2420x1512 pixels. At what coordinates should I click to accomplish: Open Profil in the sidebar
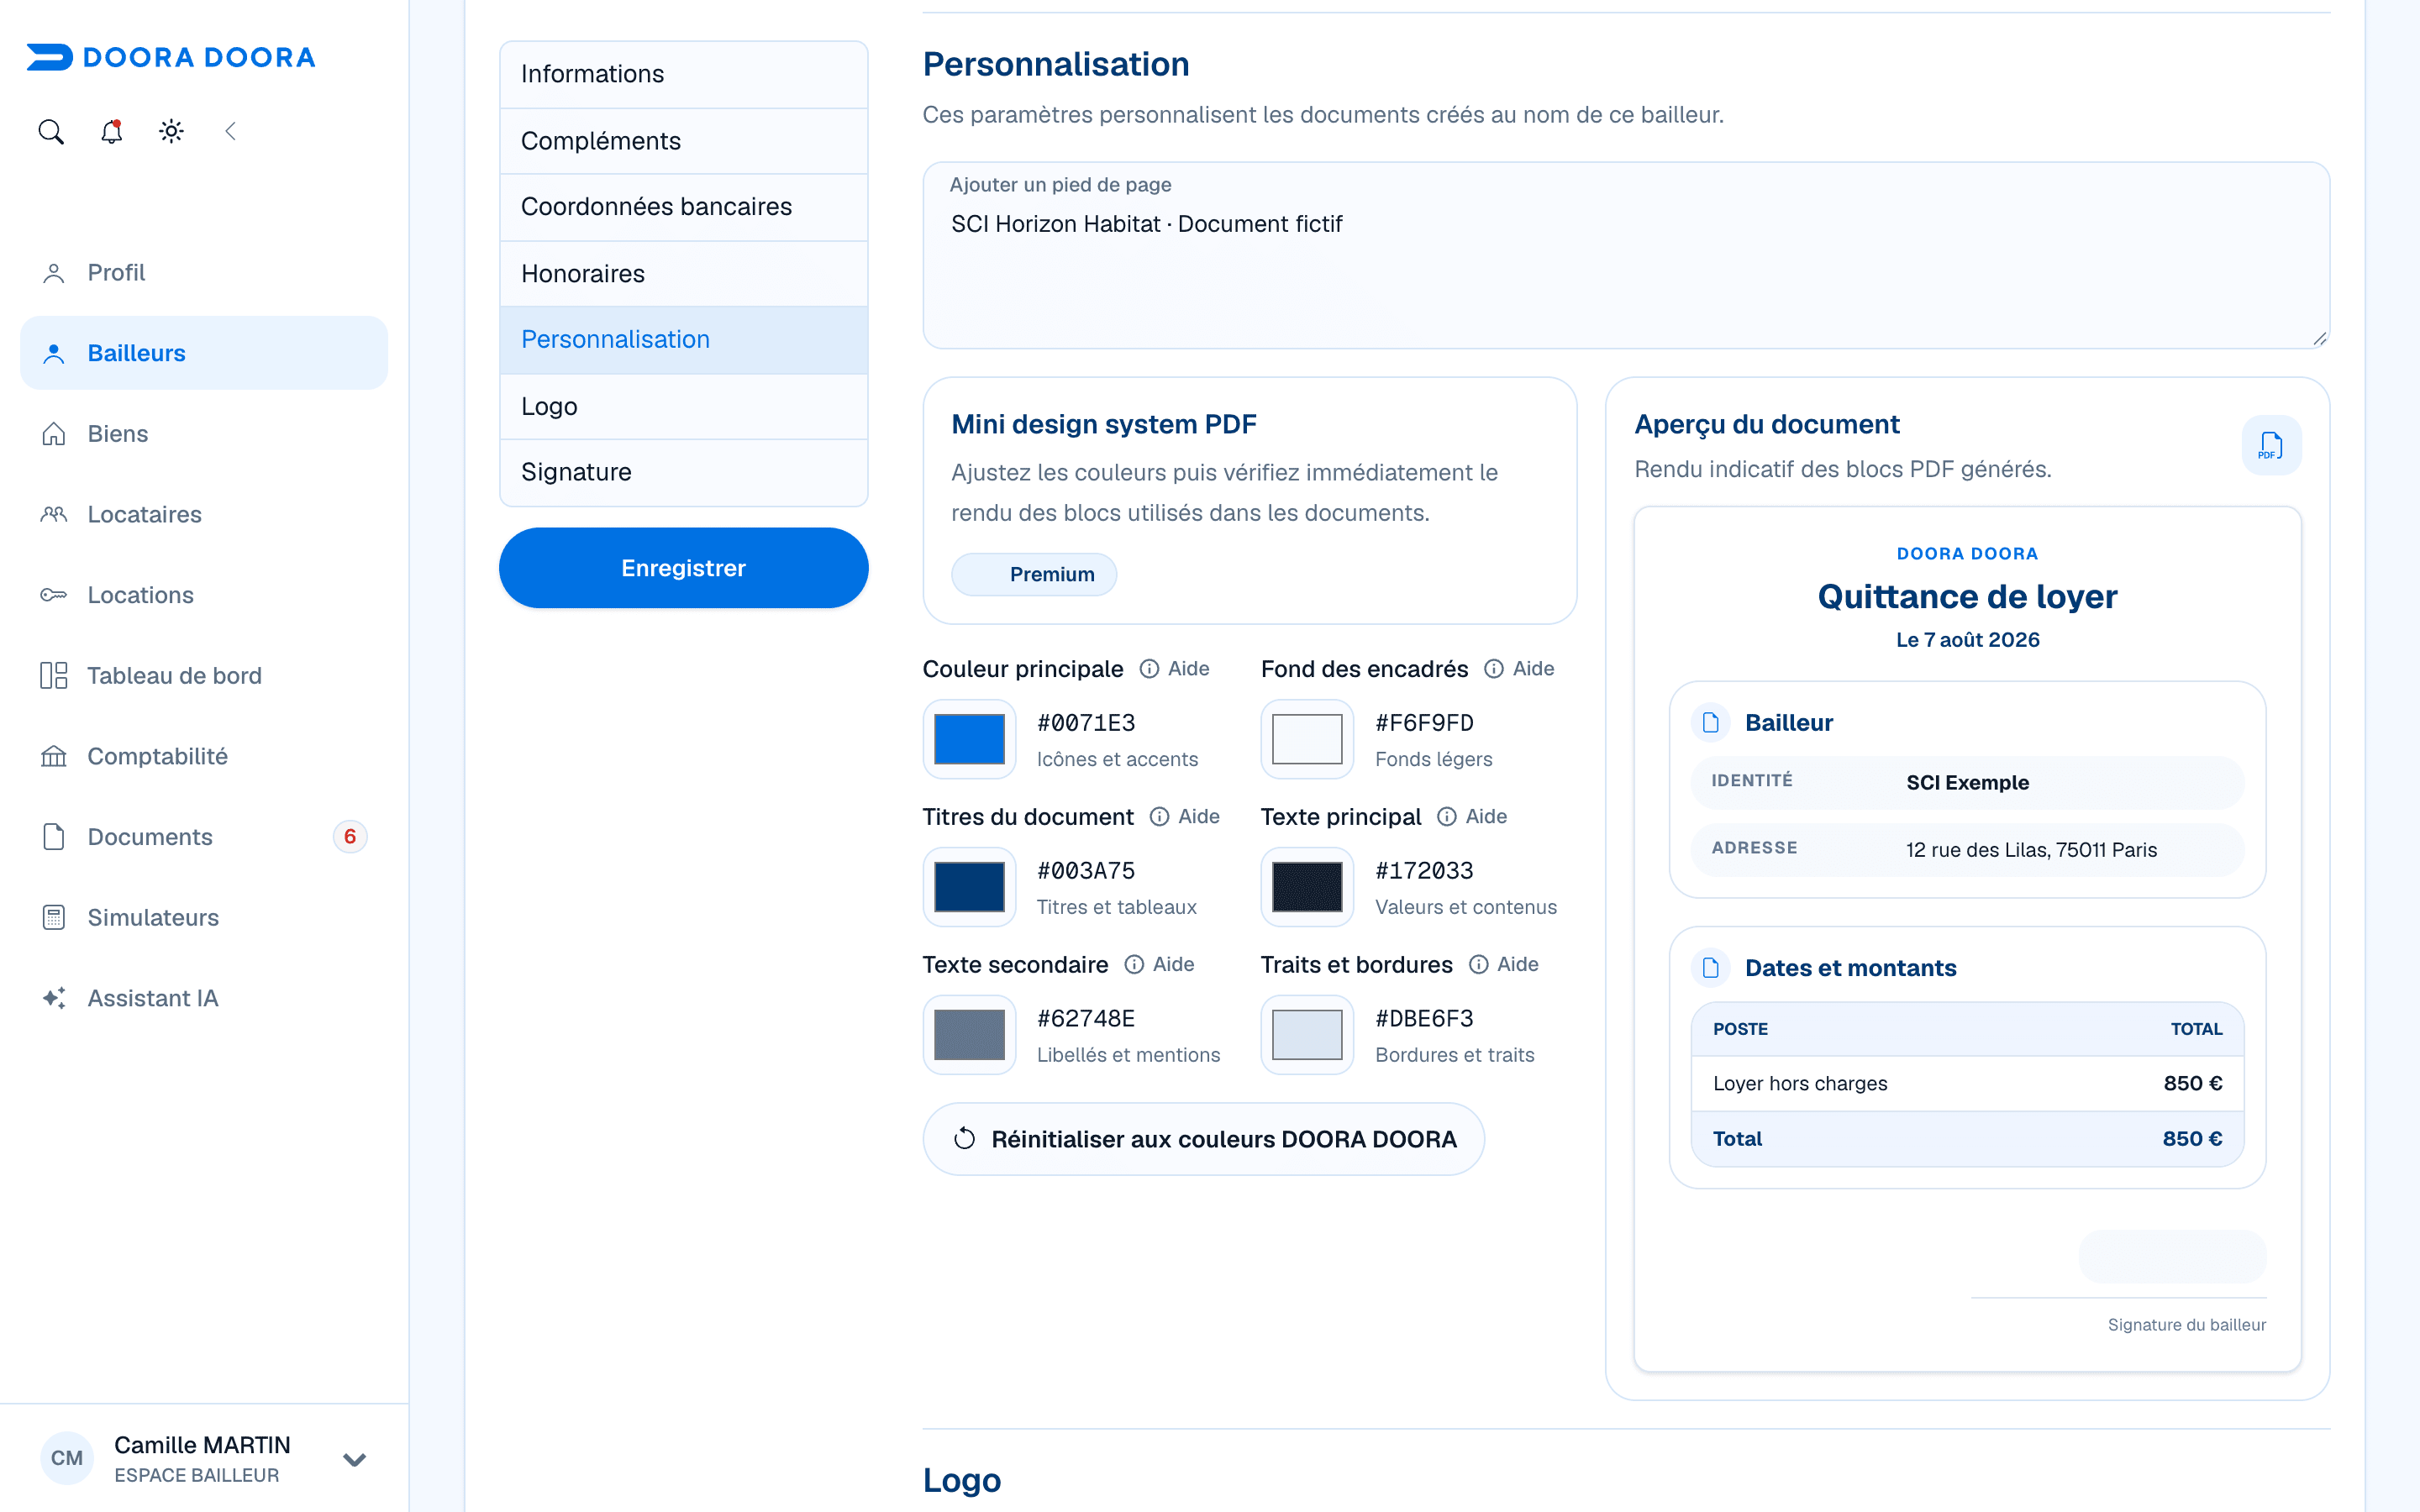click(204, 272)
